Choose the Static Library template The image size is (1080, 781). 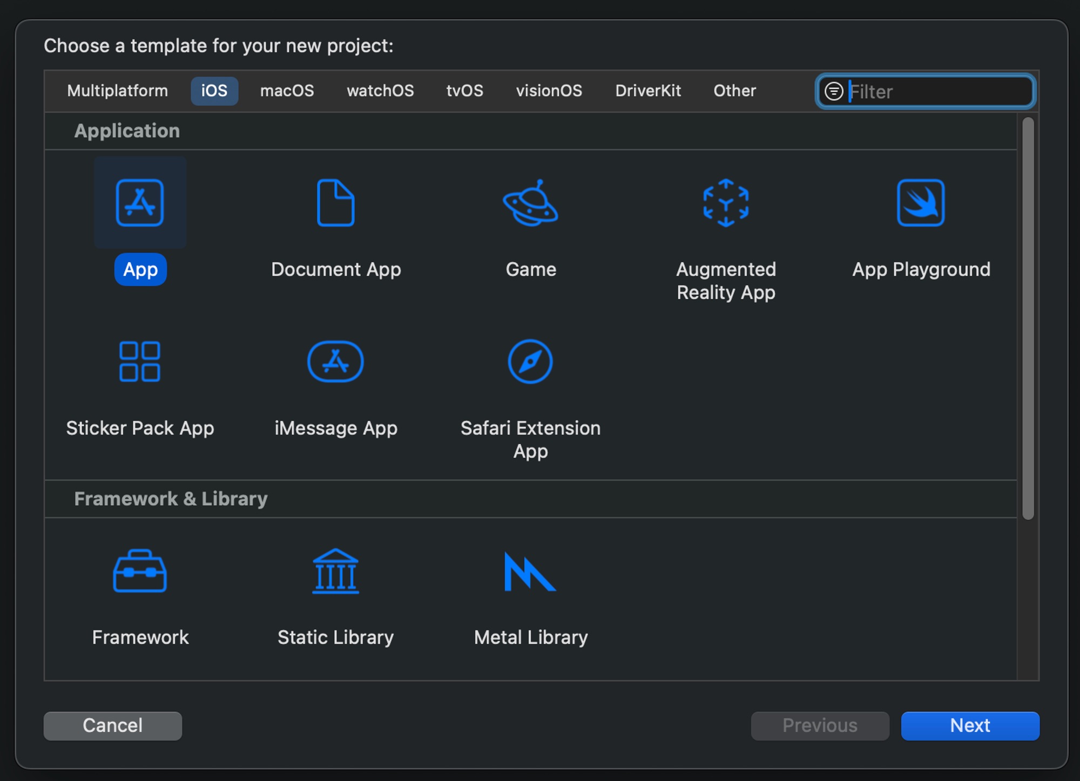[335, 571]
